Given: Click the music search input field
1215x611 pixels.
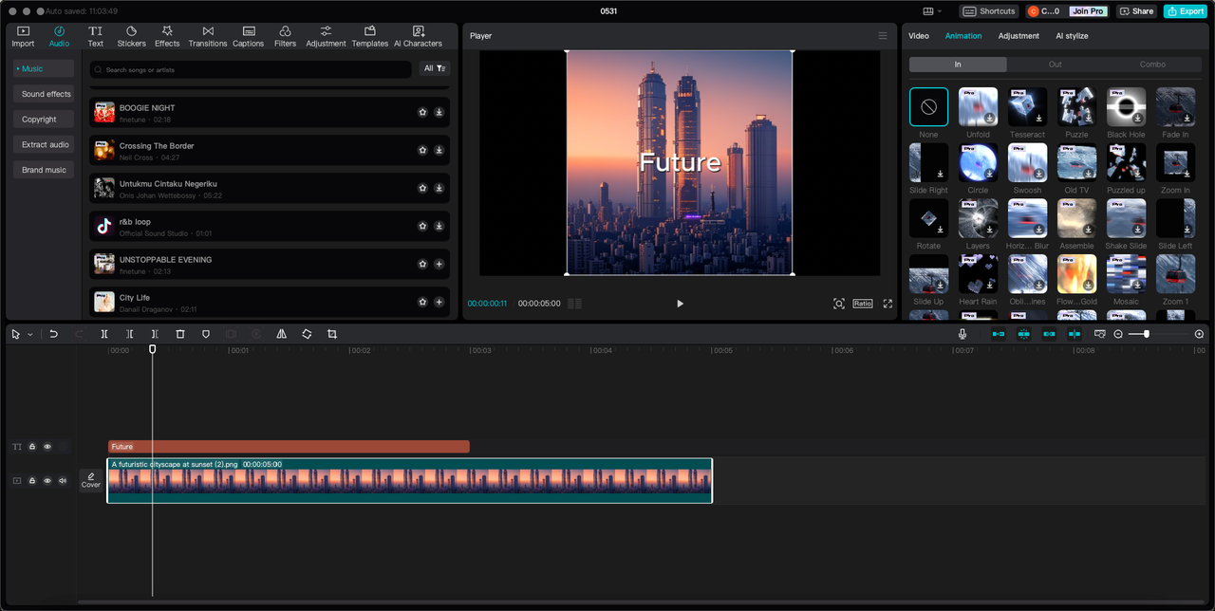Looking at the screenshot, I should pos(251,69).
